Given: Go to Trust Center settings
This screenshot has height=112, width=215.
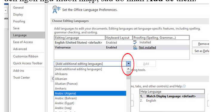Looking at the screenshot, I should pyautogui.click(x=21, y=78).
